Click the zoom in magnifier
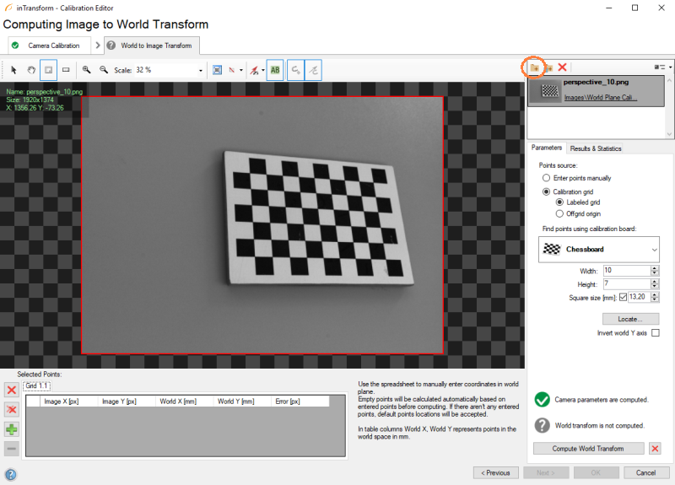Image resolution: width=675 pixels, height=485 pixels. click(x=86, y=70)
